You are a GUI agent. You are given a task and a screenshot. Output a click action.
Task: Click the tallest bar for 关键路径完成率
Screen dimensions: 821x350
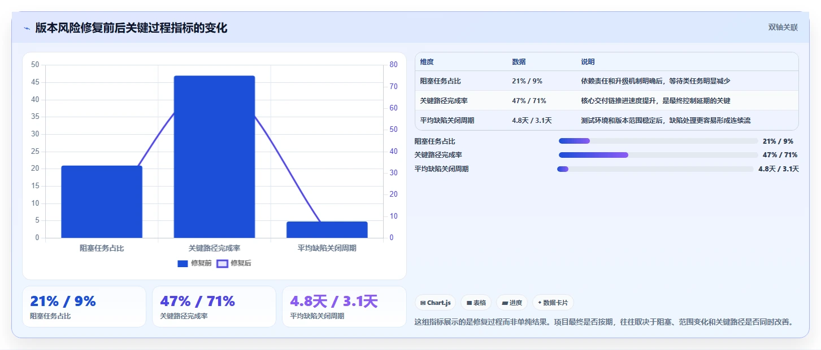point(214,157)
